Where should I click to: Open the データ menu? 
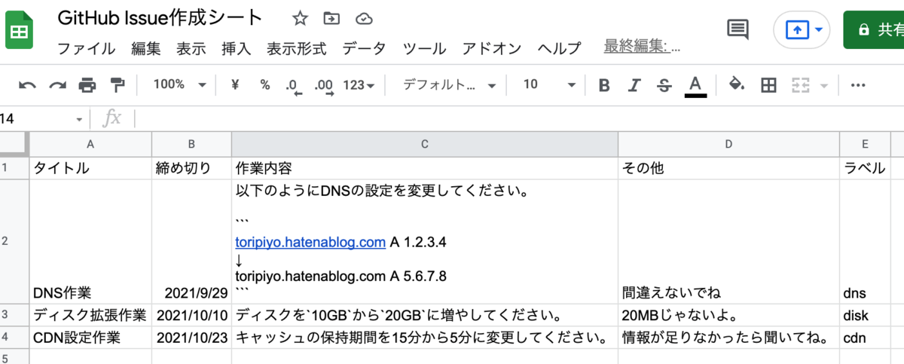pos(364,48)
